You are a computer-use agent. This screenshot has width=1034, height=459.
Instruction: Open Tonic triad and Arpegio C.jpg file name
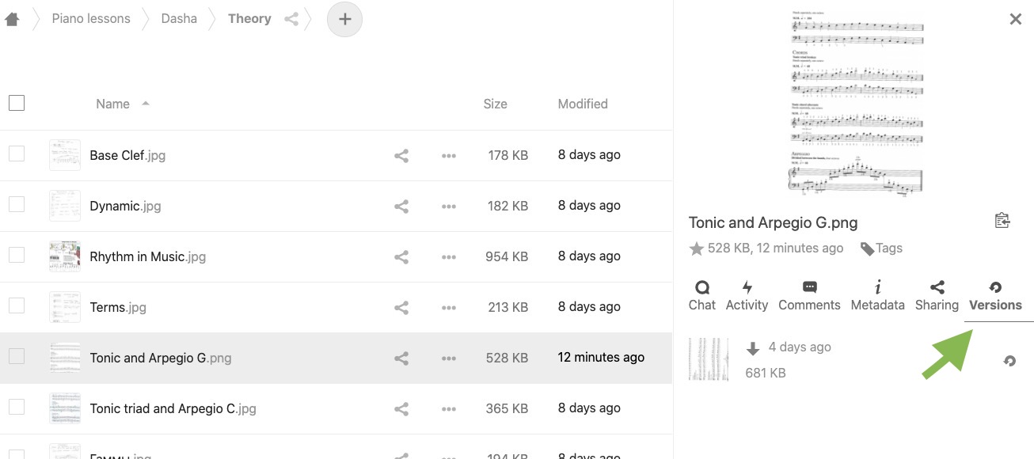pos(173,409)
